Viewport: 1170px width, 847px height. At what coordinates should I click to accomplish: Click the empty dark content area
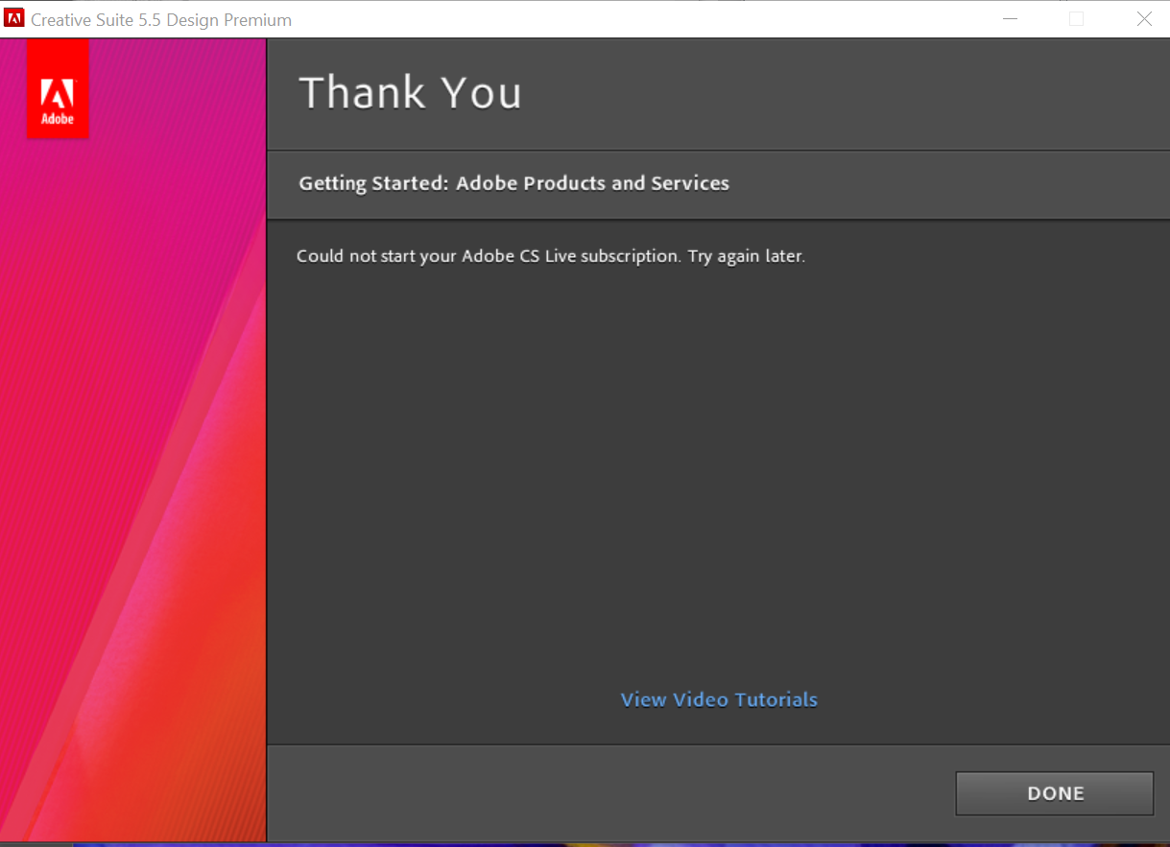[718, 480]
